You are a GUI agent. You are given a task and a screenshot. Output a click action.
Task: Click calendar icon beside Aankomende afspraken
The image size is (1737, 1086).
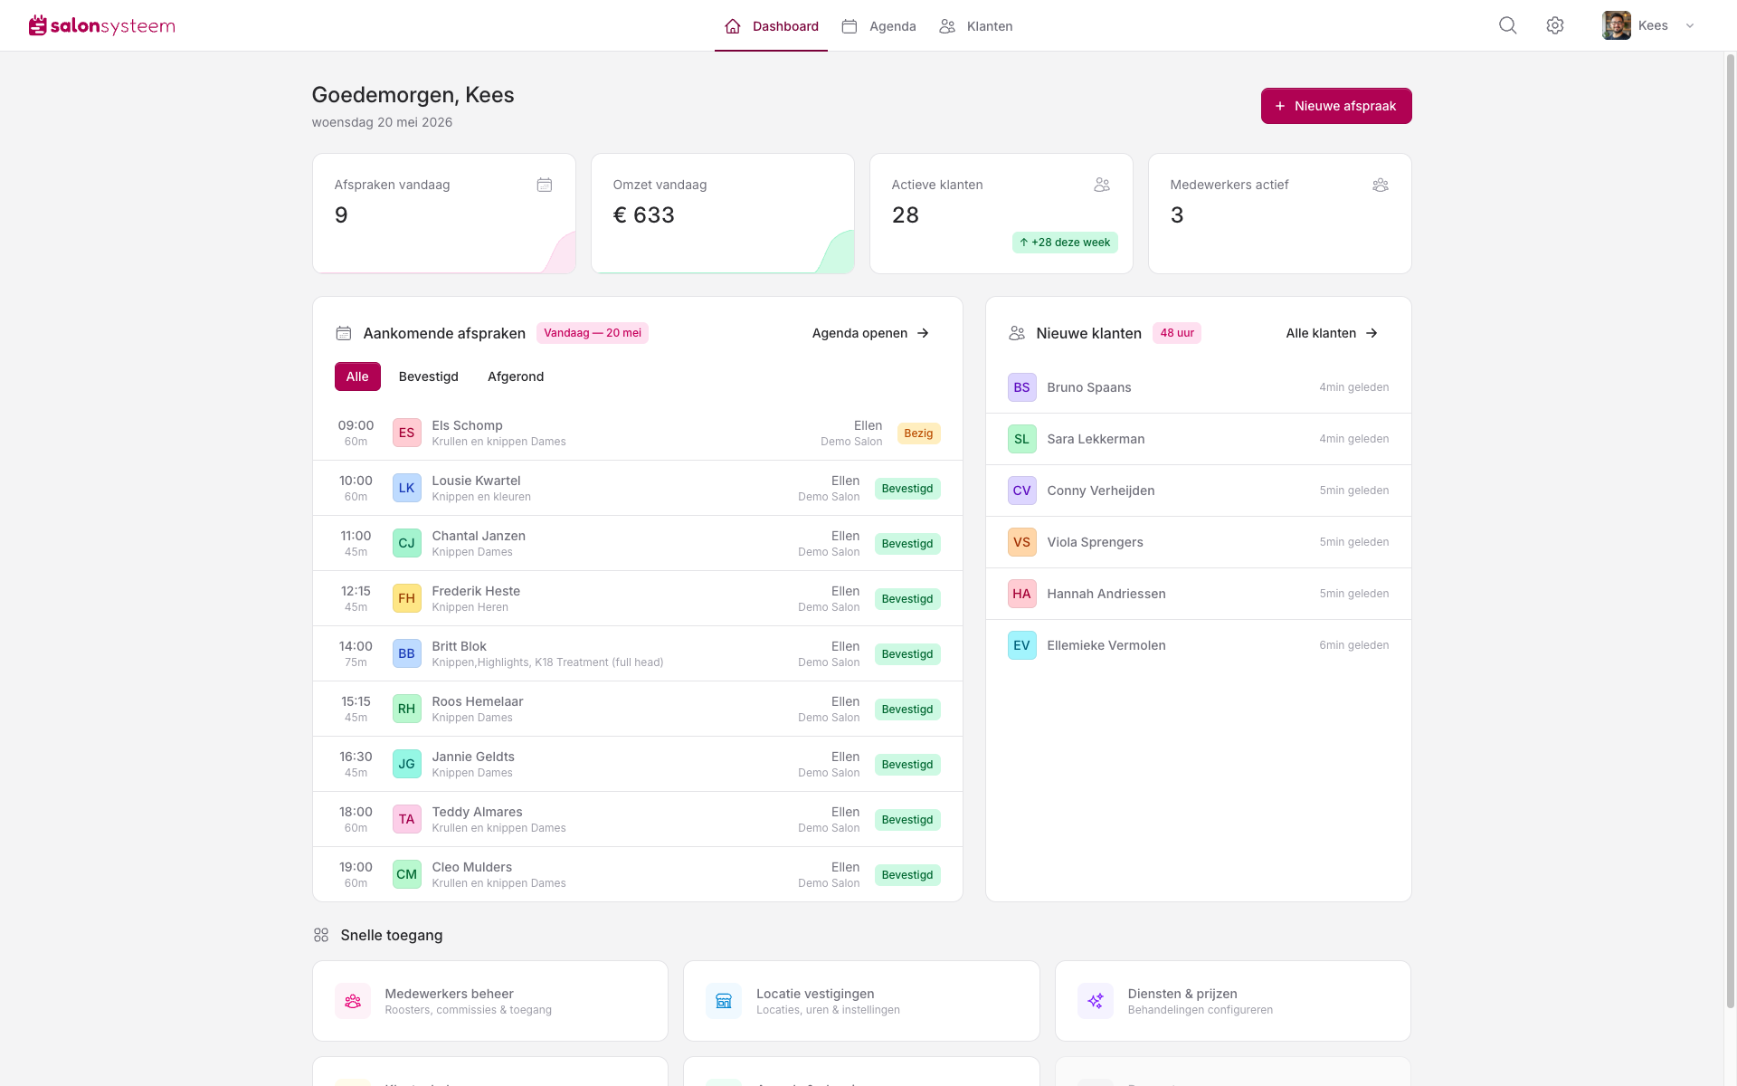(x=344, y=333)
